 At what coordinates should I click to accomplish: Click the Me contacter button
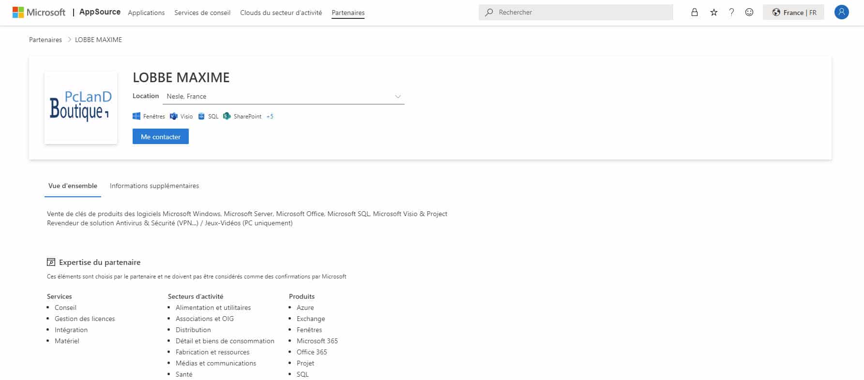click(161, 136)
